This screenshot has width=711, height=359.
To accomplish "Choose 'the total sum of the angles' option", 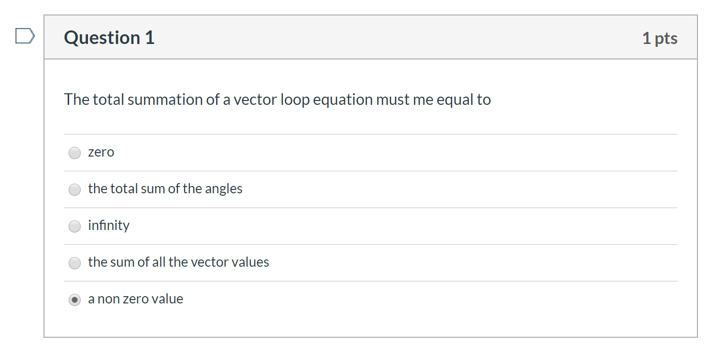I will click(74, 189).
